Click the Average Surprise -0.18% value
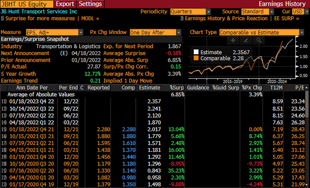310x188 pixels. pos(173,53)
